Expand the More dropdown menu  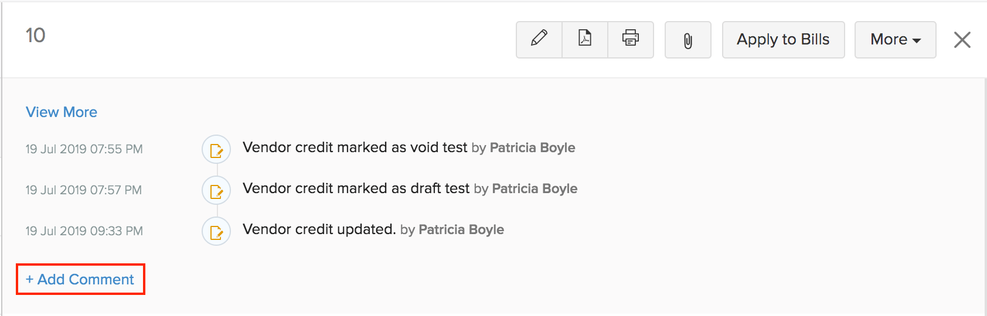click(x=895, y=40)
